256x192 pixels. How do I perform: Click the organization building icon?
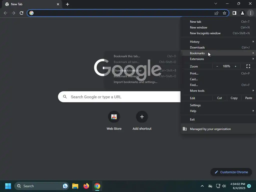pyautogui.click(x=185, y=129)
